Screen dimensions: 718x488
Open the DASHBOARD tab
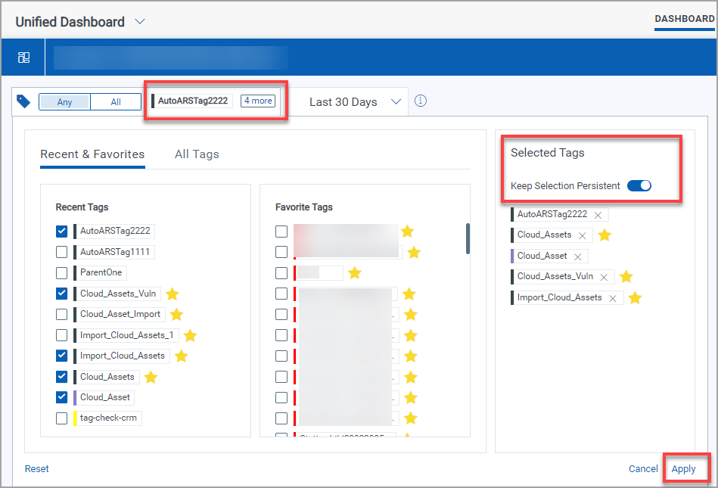click(x=684, y=19)
